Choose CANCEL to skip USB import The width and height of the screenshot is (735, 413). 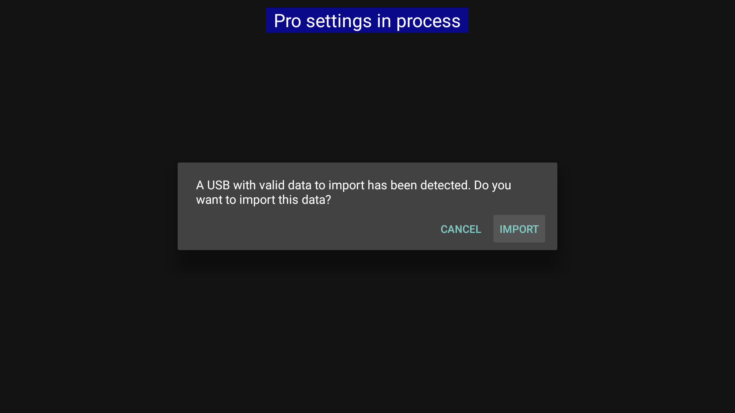tap(461, 229)
